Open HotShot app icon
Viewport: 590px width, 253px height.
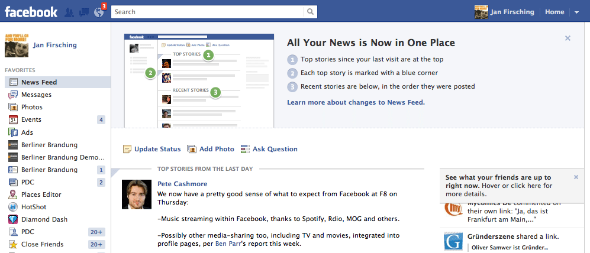pos(13,207)
